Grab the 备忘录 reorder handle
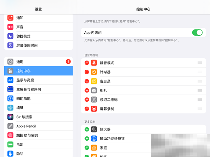The image size is (210, 157). tap(200, 81)
